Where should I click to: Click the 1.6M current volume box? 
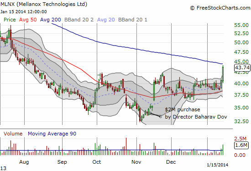[x=241, y=145]
